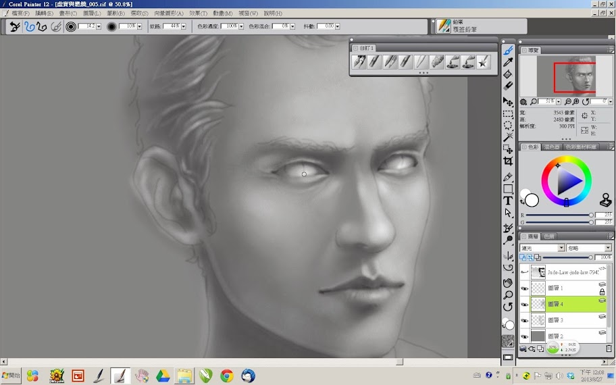This screenshot has width=616, height=385.
Task: Hide the selected layer 圖層 4
Action: [524, 305]
